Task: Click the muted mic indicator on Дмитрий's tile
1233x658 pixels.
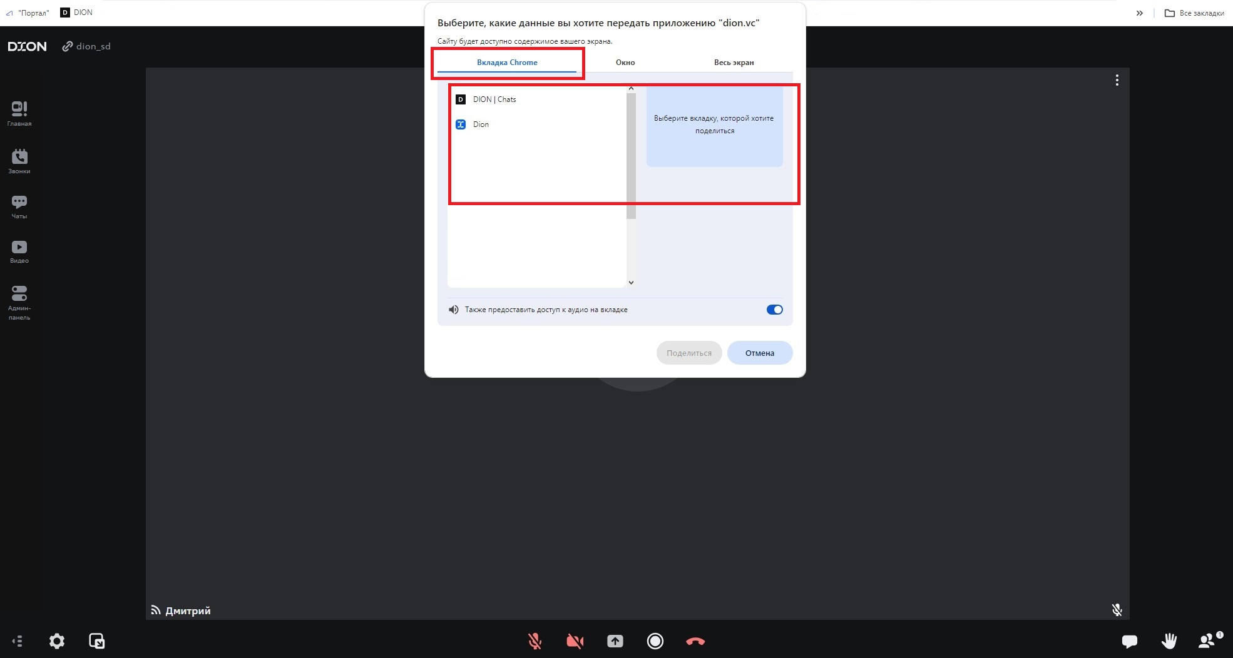Action: (1117, 610)
